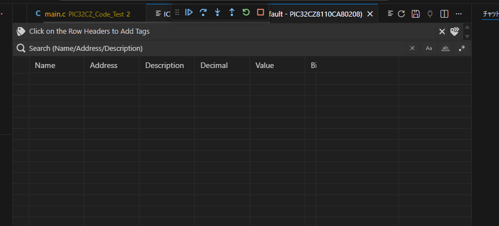The height and width of the screenshot is (226, 499).
Task: Click the Address column header
Action: tap(104, 65)
